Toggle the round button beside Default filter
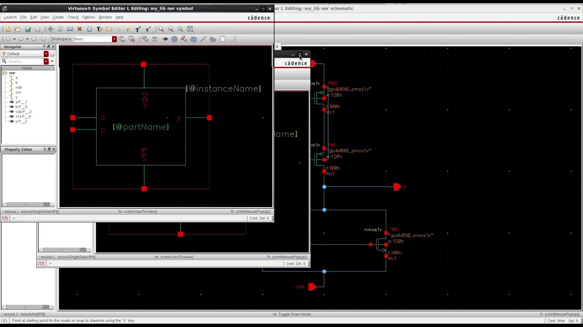583x327 pixels. pyautogui.click(x=52, y=54)
